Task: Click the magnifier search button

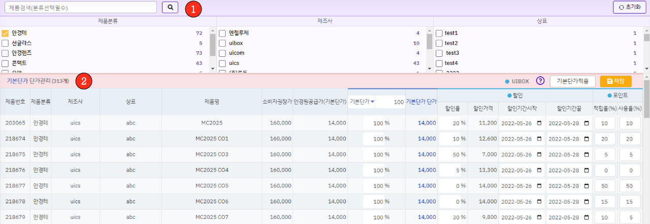Action: click(170, 8)
